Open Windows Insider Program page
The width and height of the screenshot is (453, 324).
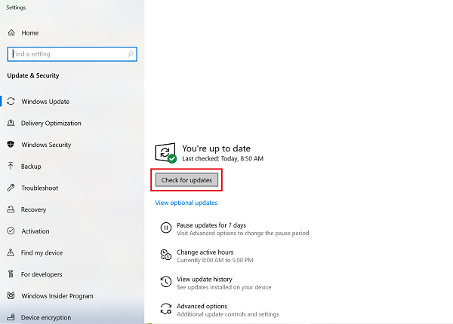[x=57, y=296]
